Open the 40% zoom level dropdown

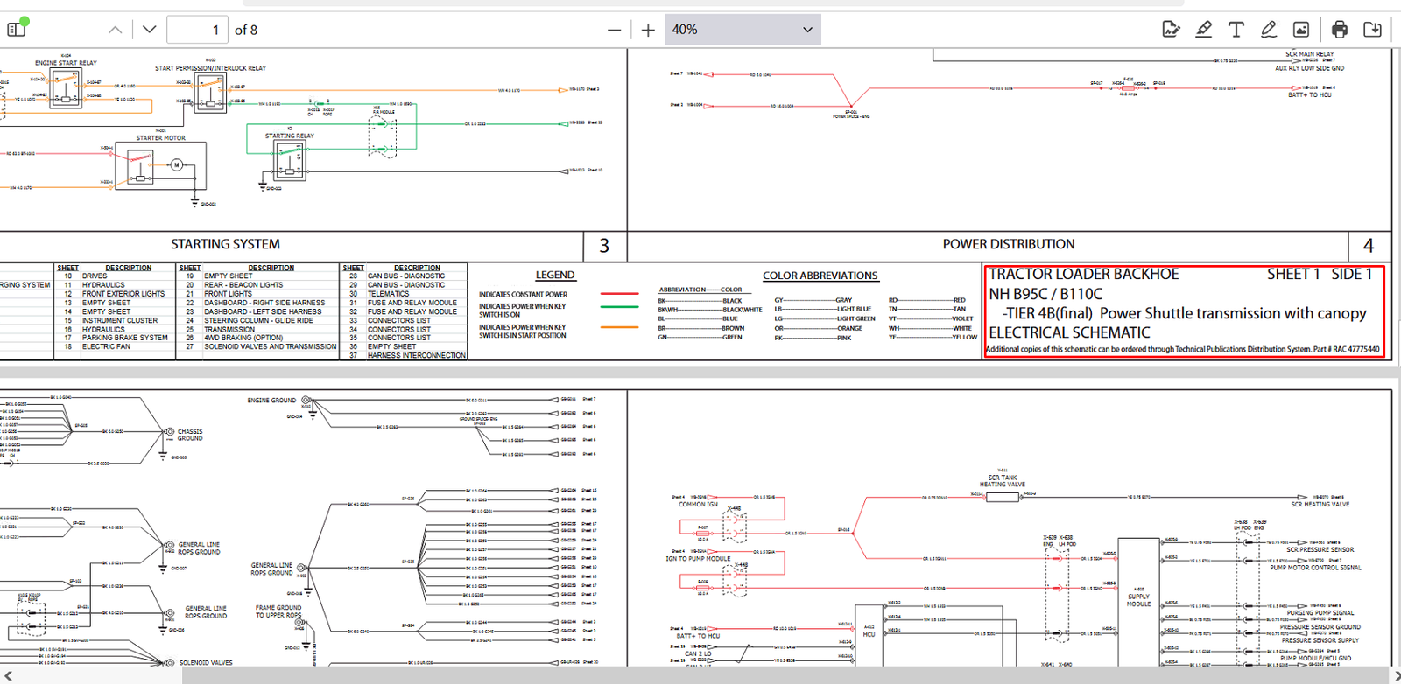743,30
